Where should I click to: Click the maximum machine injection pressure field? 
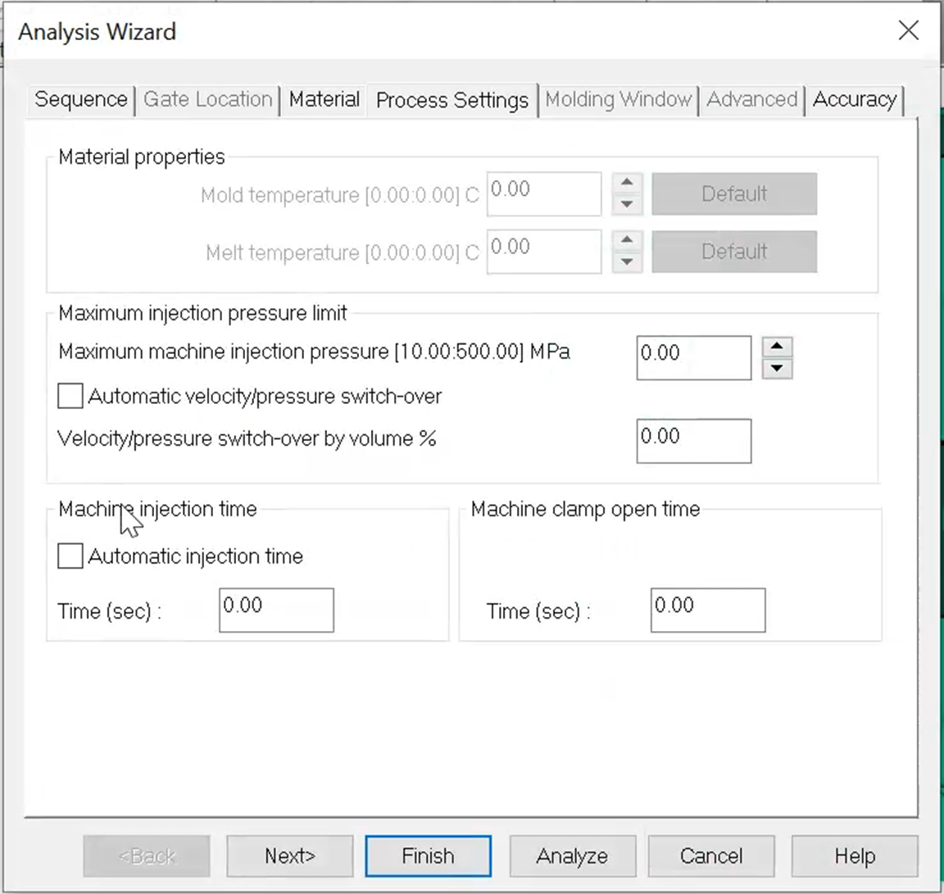(693, 357)
